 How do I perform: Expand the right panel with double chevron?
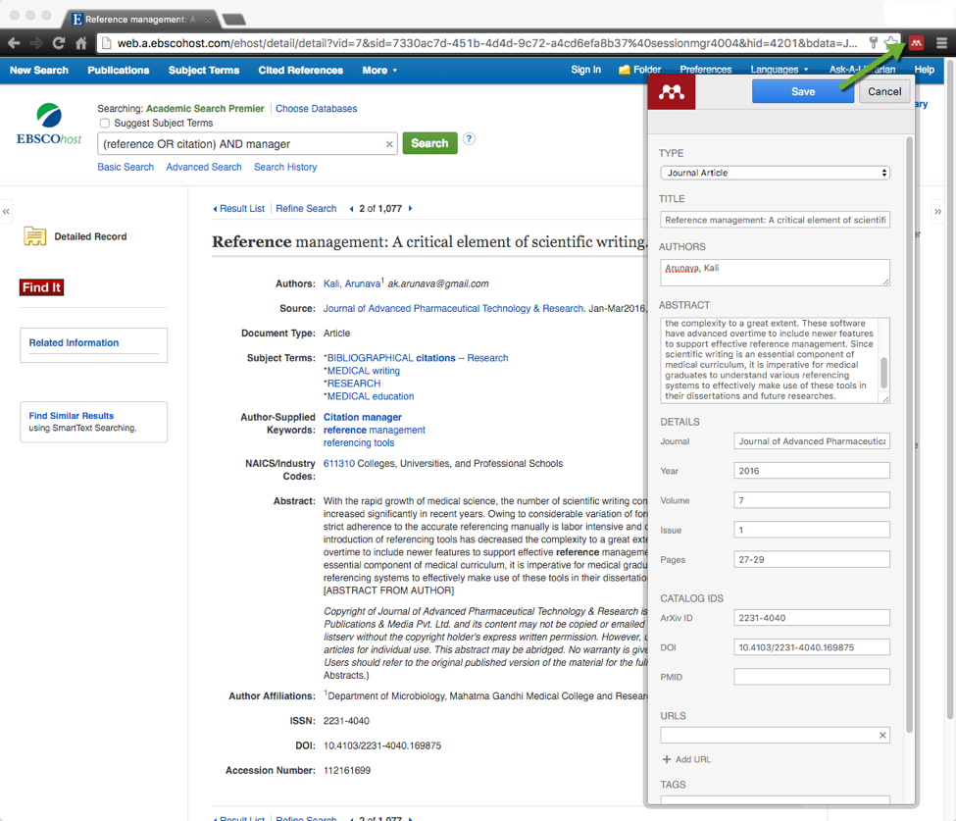coord(937,212)
